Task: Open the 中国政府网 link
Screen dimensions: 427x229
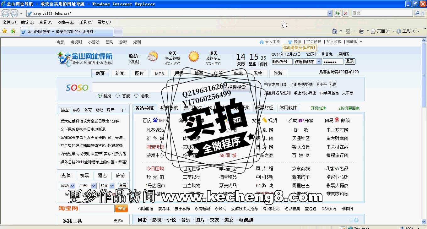Action: tap(337, 130)
